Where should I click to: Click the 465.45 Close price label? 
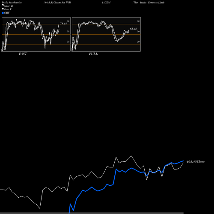point(196,162)
